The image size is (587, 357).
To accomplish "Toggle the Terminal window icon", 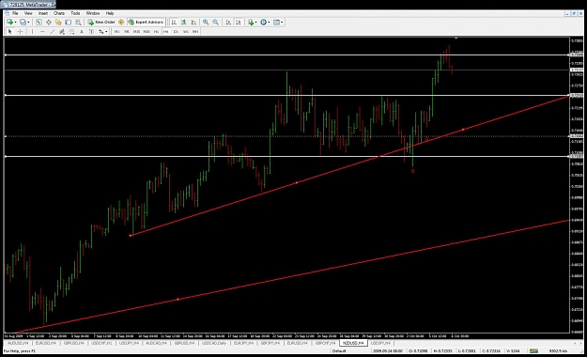I will click(69, 23).
